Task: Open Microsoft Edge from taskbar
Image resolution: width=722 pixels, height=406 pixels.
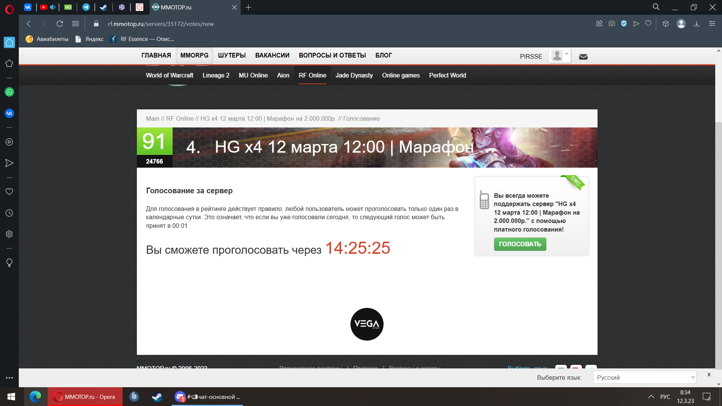Action: click(x=35, y=397)
